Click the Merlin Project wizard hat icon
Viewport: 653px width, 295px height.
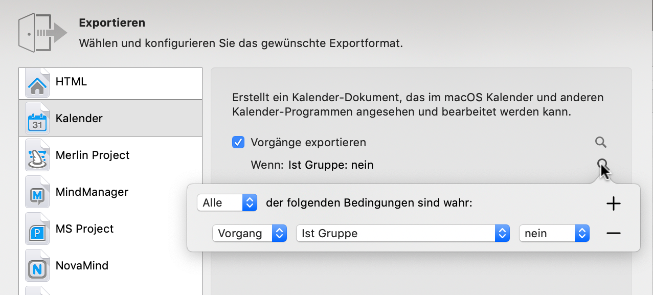(x=37, y=156)
